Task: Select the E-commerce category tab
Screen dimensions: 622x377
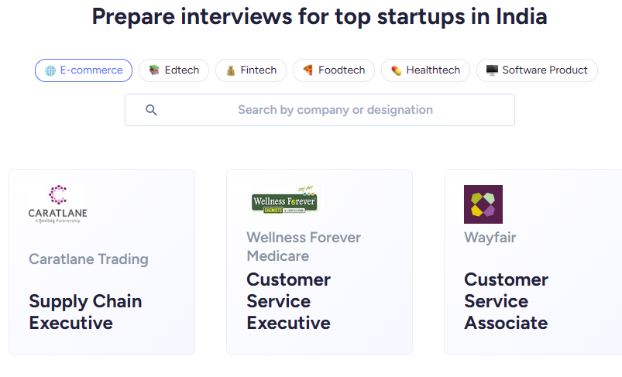Action: pos(84,70)
